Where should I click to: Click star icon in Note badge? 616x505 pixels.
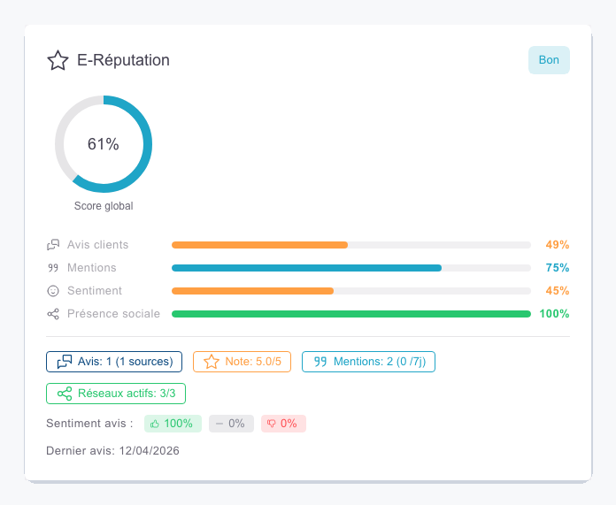(212, 362)
